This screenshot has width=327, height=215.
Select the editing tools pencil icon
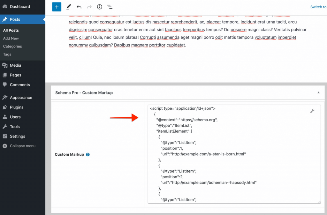click(68, 7)
